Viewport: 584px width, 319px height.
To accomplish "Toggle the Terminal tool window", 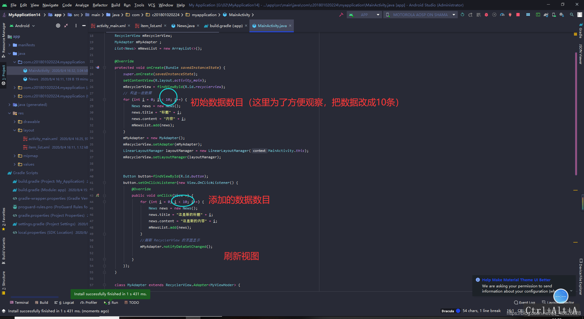I will coord(19,303).
